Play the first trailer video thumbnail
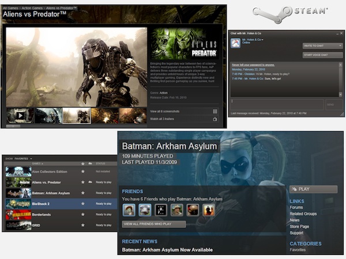This screenshot has height=259, width=346. [20, 116]
